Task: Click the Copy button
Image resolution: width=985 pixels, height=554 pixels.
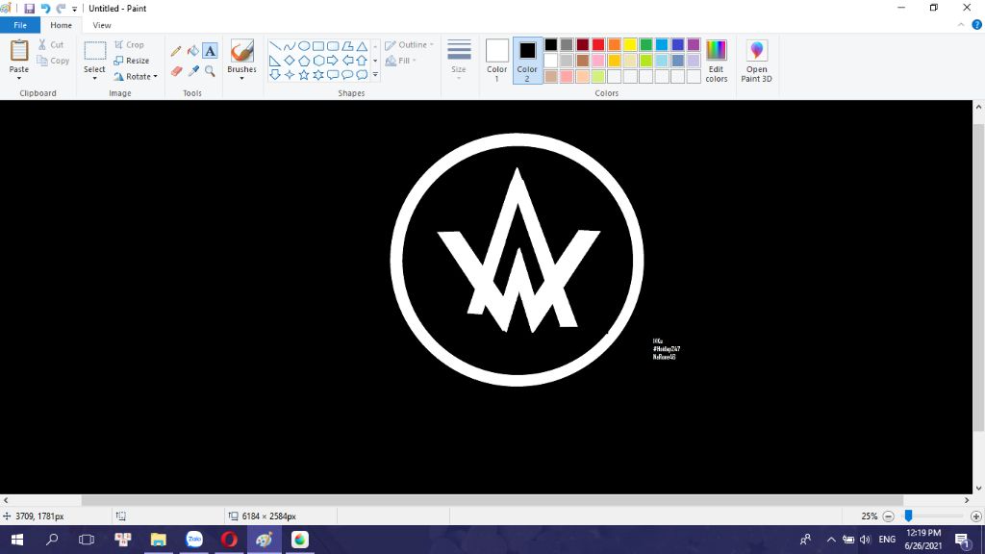Action: coord(53,61)
